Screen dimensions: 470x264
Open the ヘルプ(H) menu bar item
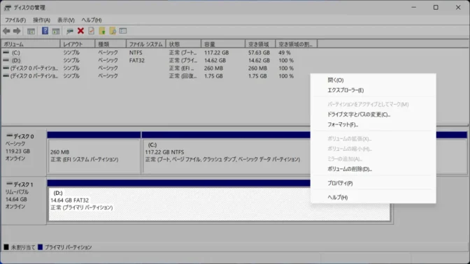tap(92, 20)
